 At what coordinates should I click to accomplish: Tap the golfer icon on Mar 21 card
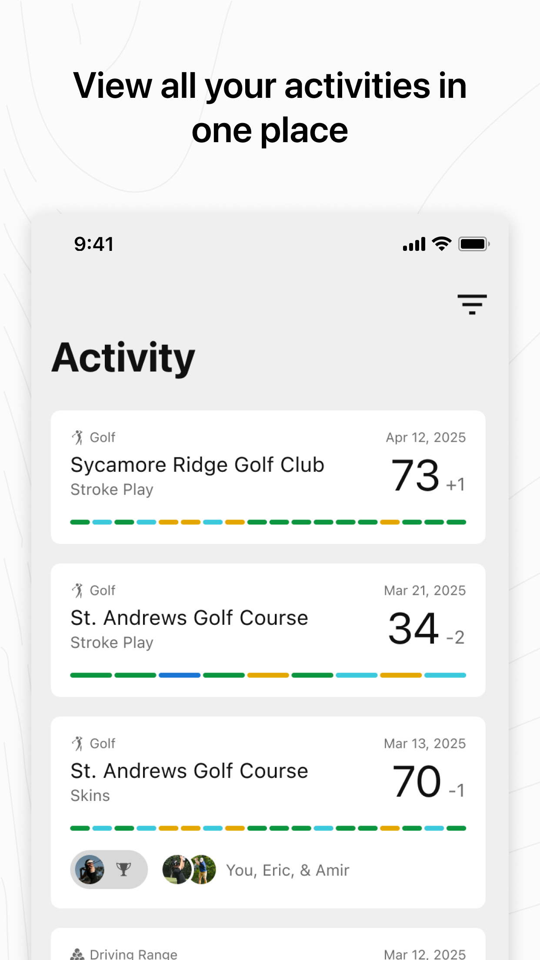click(x=78, y=590)
